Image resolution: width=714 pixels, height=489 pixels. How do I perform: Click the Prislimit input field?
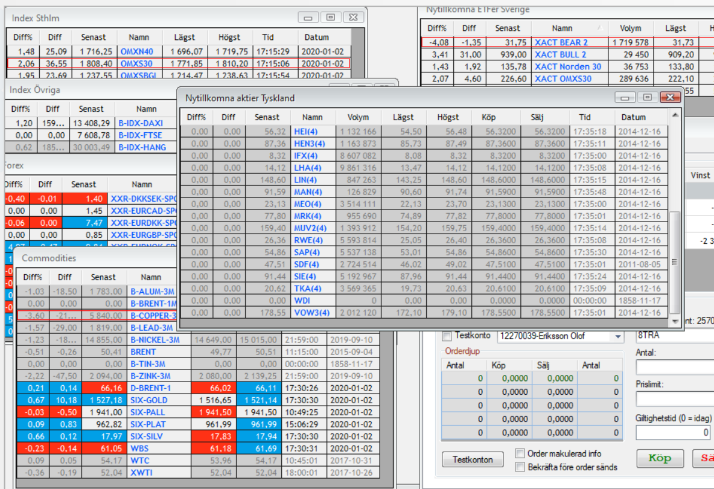tap(675, 399)
